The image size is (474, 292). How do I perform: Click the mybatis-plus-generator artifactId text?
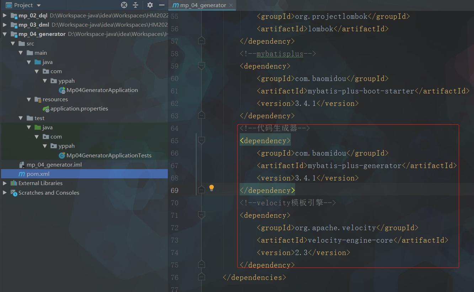pos(355,166)
